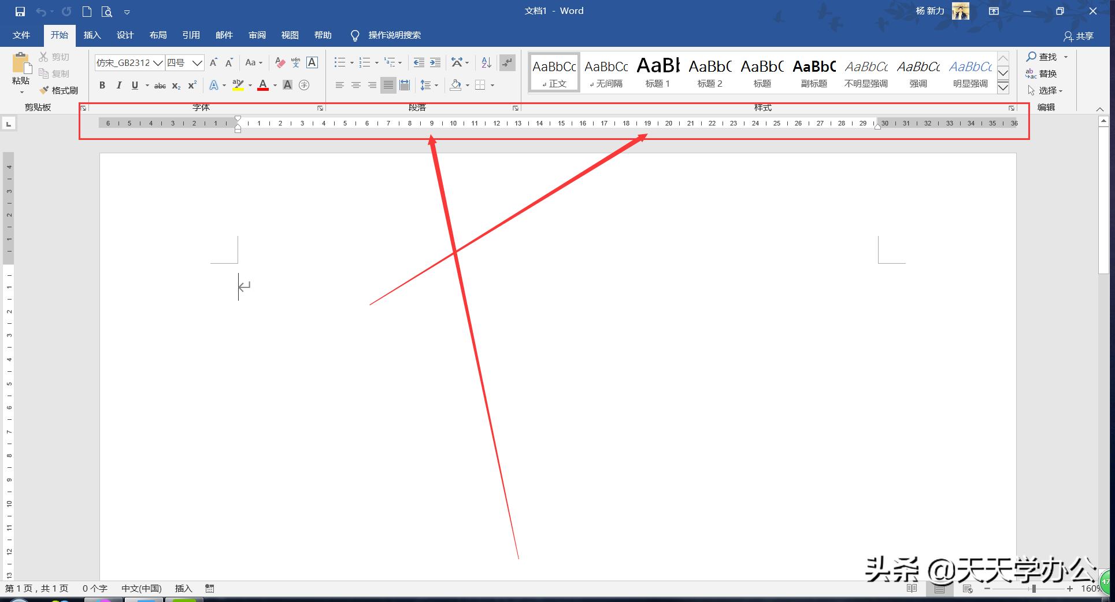Expand the styles gallery more arrow

click(x=1003, y=88)
